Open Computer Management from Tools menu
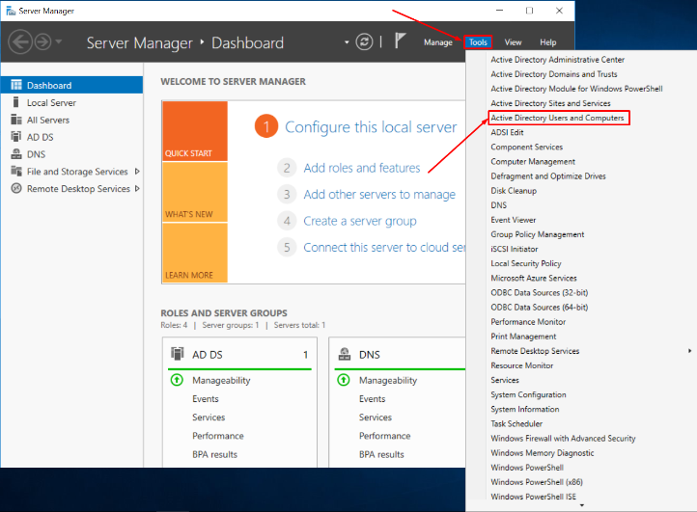The width and height of the screenshot is (697, 512). [533, 162]
